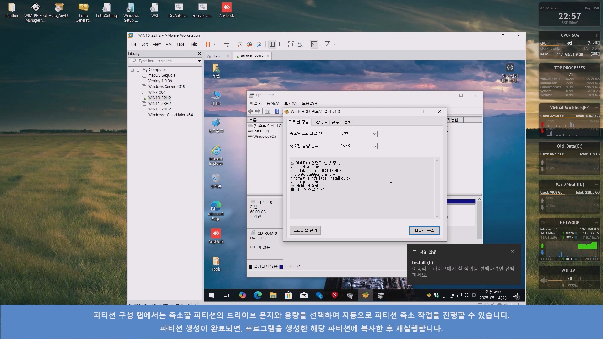This screenshot has height=339, width=603.
Task: Open AnyDesk shortcut on host desktop
Action: [226, 10]
